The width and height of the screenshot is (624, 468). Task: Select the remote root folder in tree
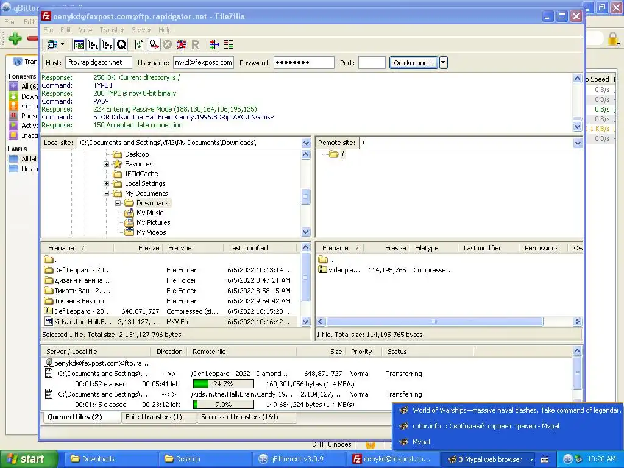338,154
